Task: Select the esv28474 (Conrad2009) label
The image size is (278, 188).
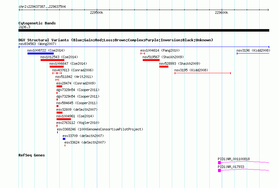Action: 76,83
